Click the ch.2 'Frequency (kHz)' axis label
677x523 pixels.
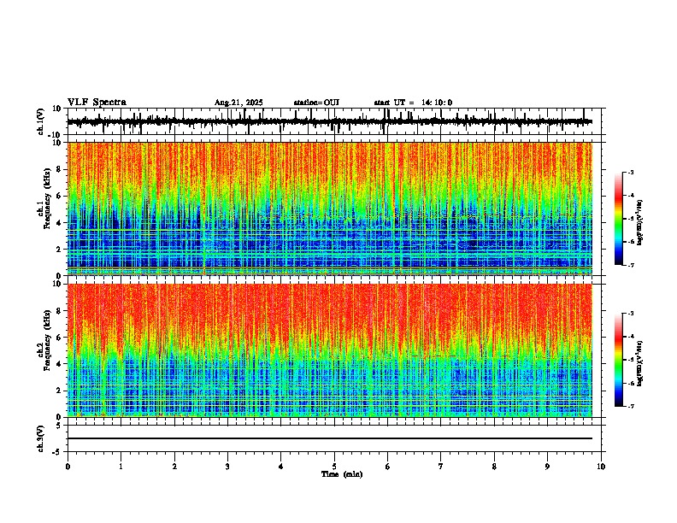47,340
